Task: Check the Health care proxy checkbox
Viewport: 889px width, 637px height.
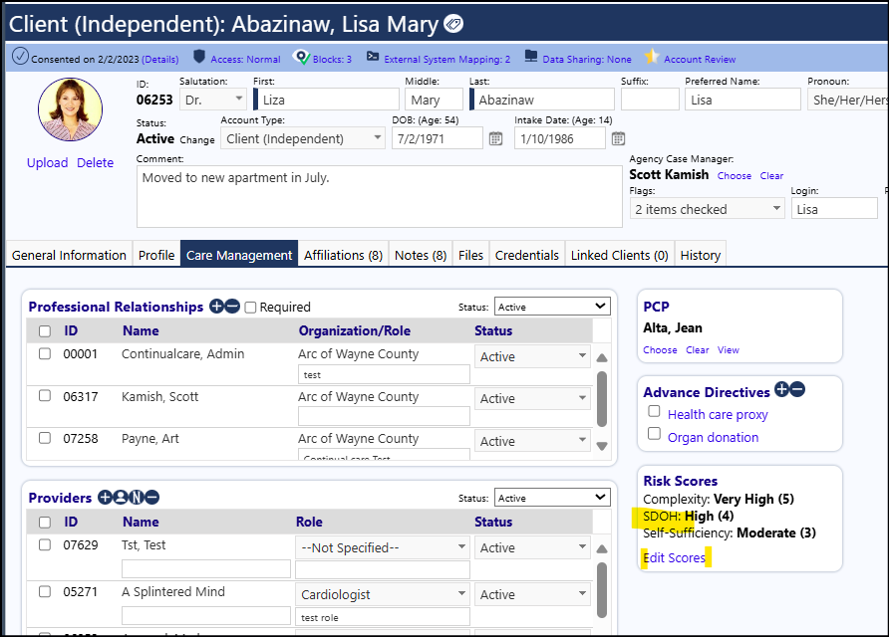Action: 654,412
